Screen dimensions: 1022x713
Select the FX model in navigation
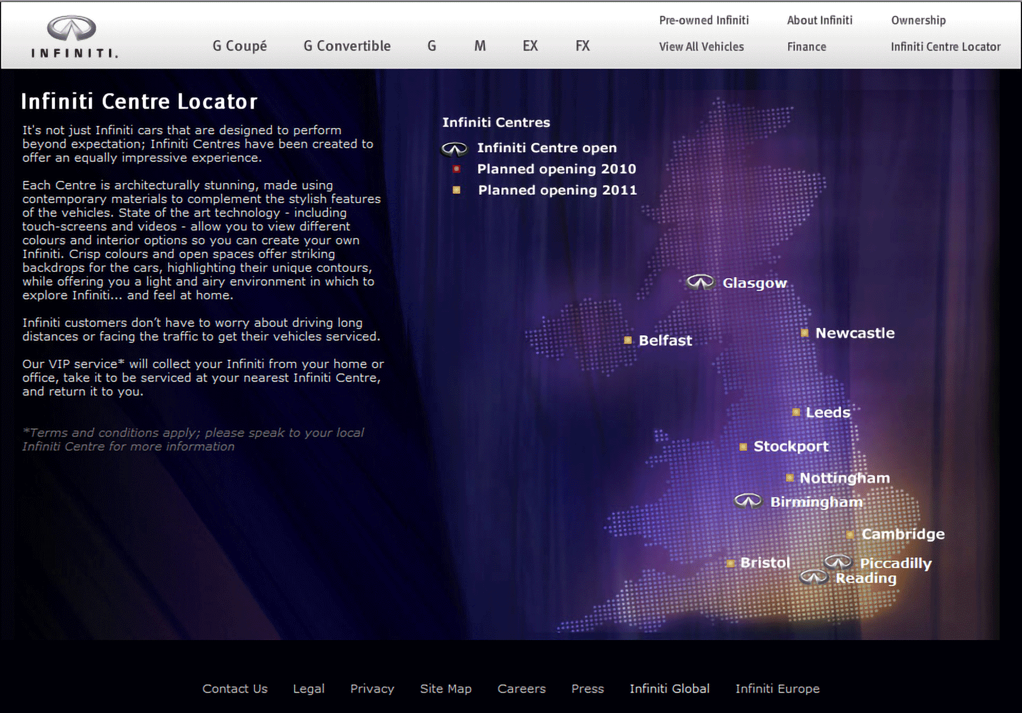[582, 46]
